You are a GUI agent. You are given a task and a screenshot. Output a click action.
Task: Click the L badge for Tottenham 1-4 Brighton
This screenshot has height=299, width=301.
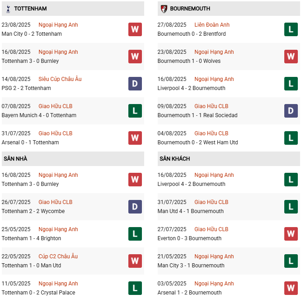pyautogui.click(x=135, y=234)
